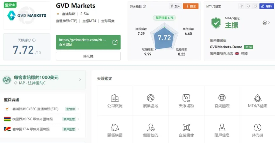Expand the 每客索賠標的1000美元 banner arrow

(80, 80)
